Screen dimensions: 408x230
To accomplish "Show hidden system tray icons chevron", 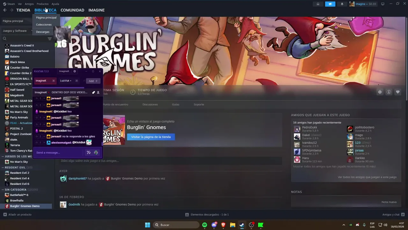I will pyautogui.click(x=344, y=225).
